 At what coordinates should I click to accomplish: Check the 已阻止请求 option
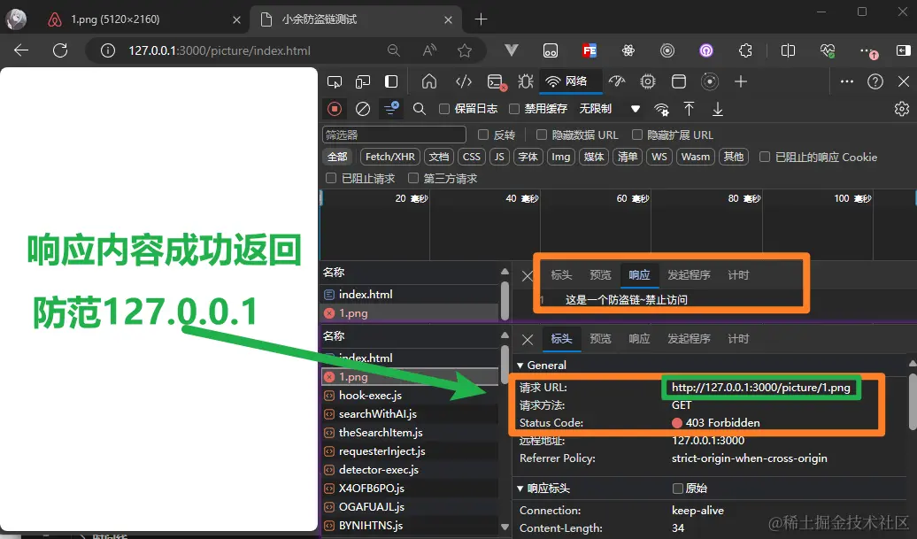331,178
